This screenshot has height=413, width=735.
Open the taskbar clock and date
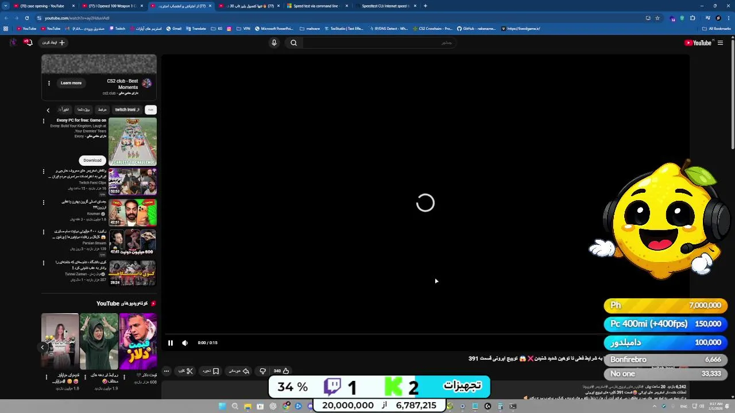click(x=715, y=406)
